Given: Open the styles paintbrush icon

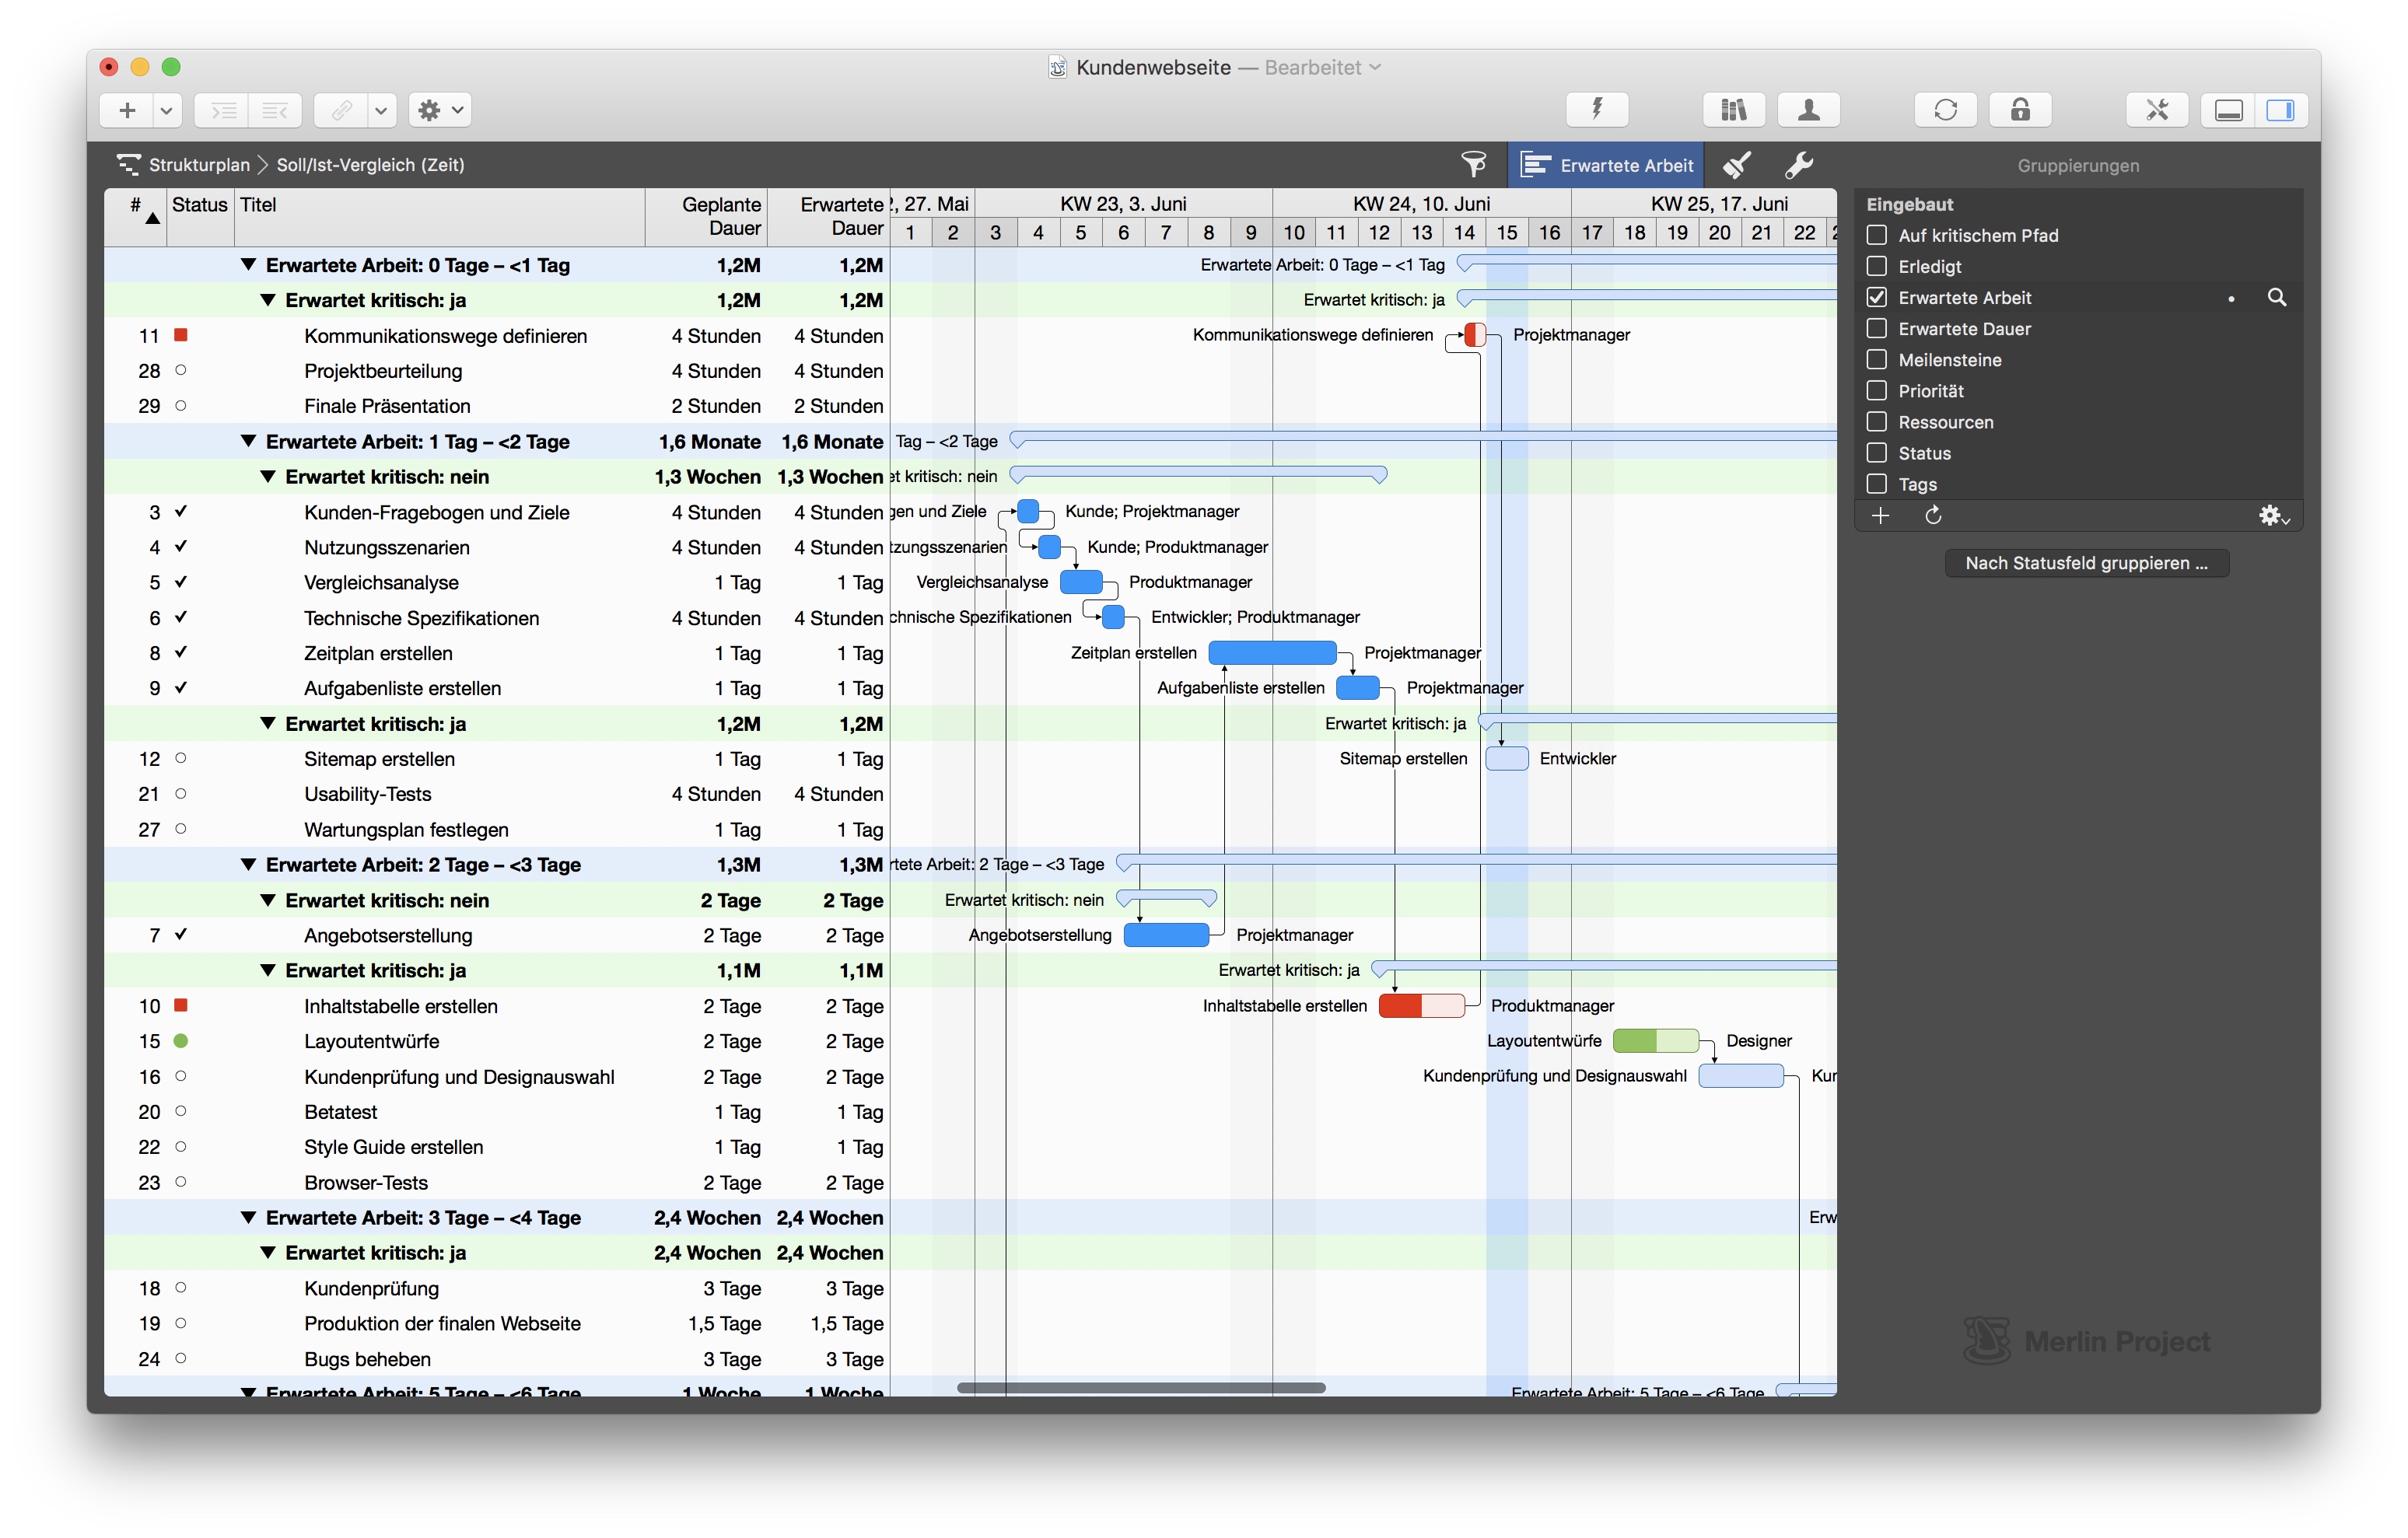Looking at the screenshot, I should click(x=1737, y=164).
